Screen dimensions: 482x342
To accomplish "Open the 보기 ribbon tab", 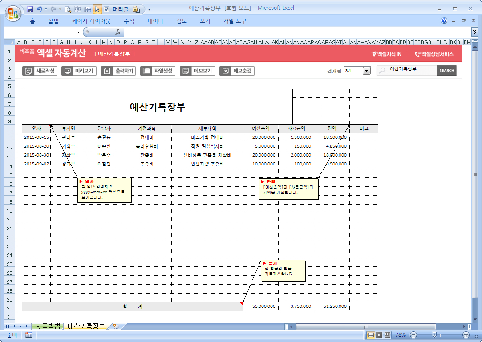I will (205, 21).
